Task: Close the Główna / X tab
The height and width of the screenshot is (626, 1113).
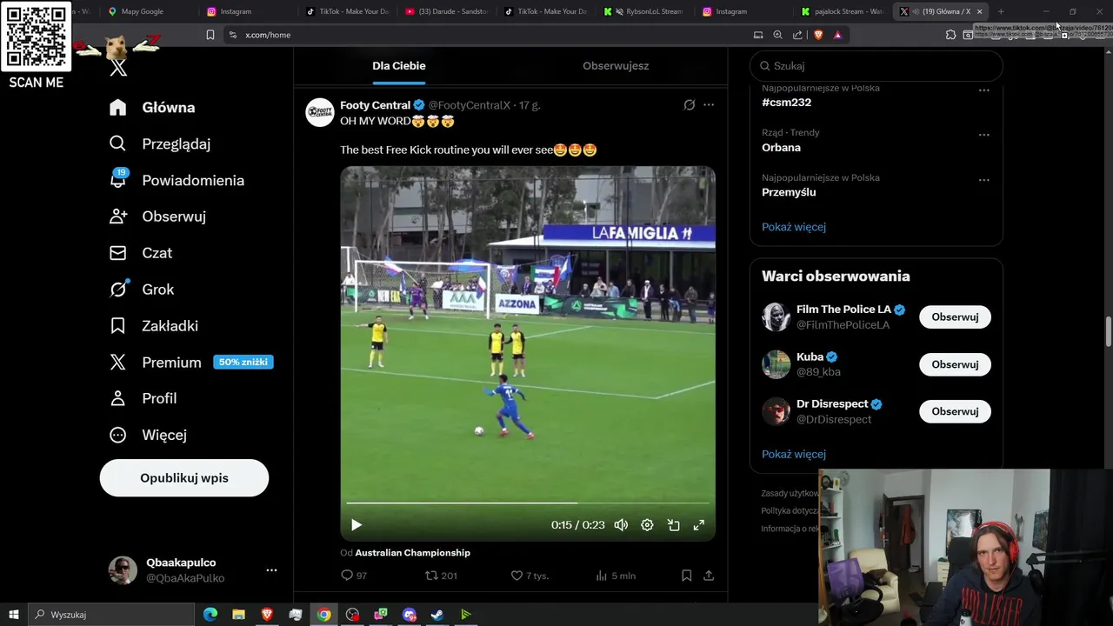Action: point(979,11)
